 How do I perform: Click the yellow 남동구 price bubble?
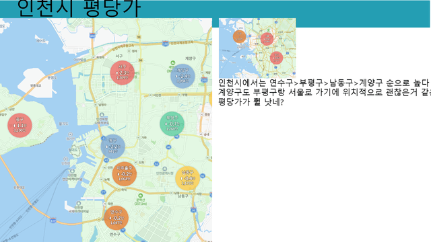[x=188, y=178]
